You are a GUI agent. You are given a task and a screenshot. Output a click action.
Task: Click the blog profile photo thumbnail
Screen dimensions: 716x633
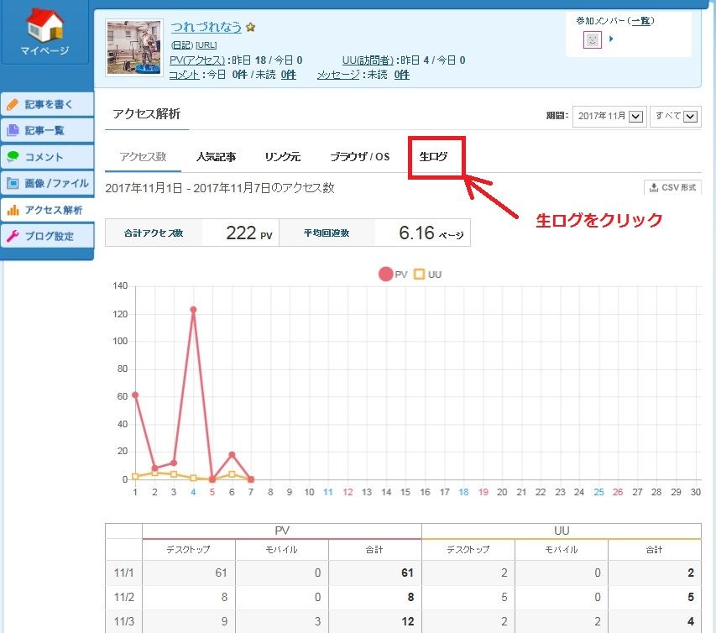[133, 48]
